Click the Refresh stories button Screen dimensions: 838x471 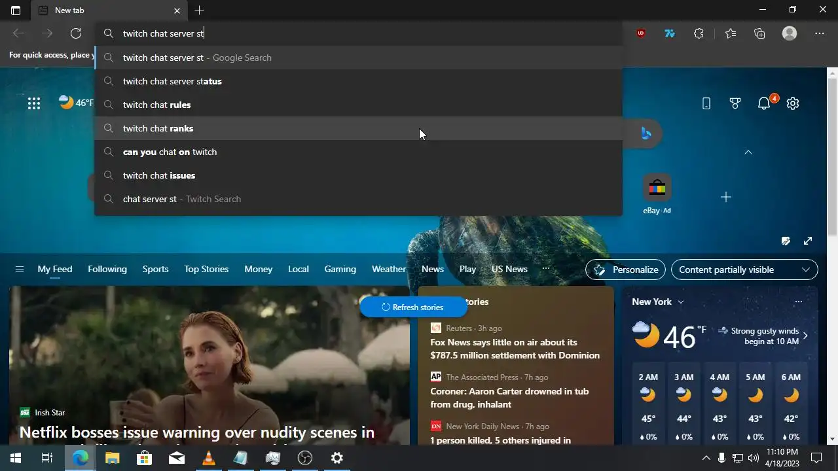coord(413,307)
